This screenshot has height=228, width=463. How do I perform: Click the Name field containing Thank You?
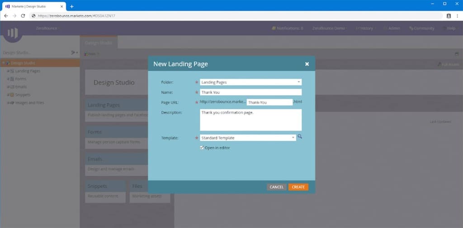coord(250,92)
